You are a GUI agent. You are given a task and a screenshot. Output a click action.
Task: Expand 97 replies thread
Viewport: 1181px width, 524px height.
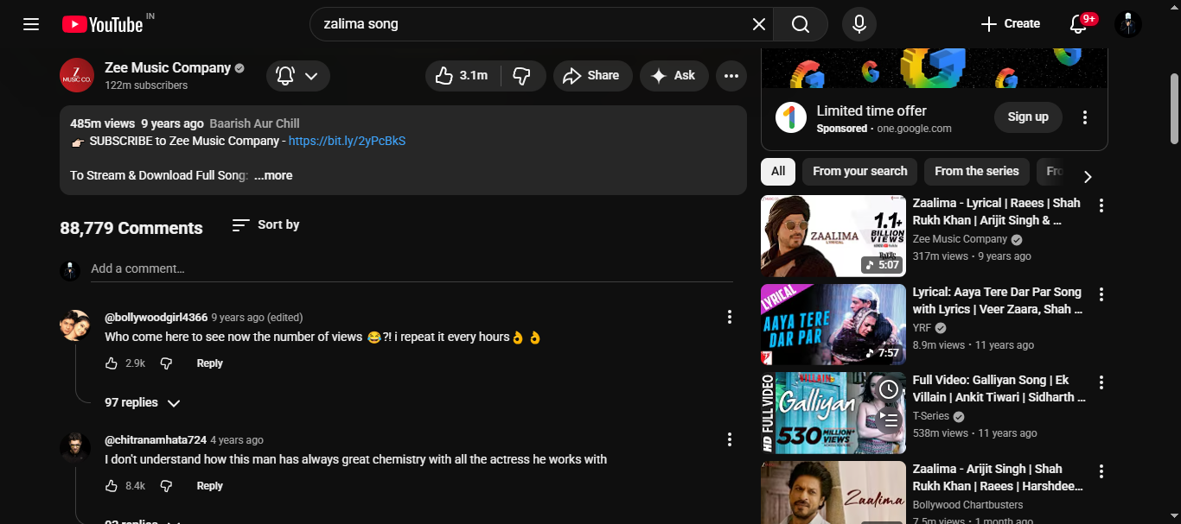click(x=143, y=403)
